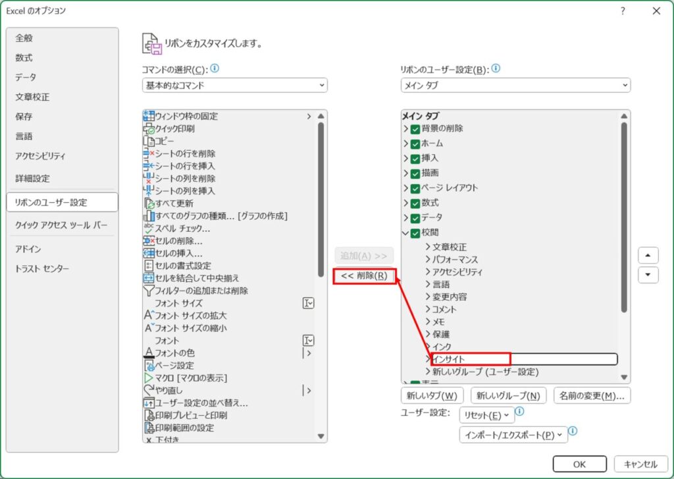Uncheck the ホーム tab checkbox

tap(415, 144)
